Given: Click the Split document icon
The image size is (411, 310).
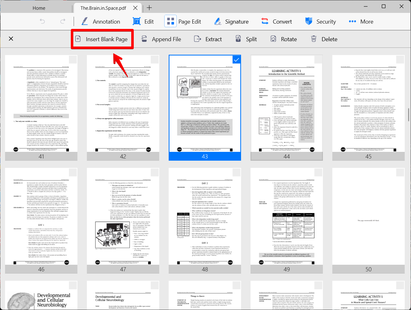Looking at the screenshot, I should pyautogui.click(x=238, y=39).
